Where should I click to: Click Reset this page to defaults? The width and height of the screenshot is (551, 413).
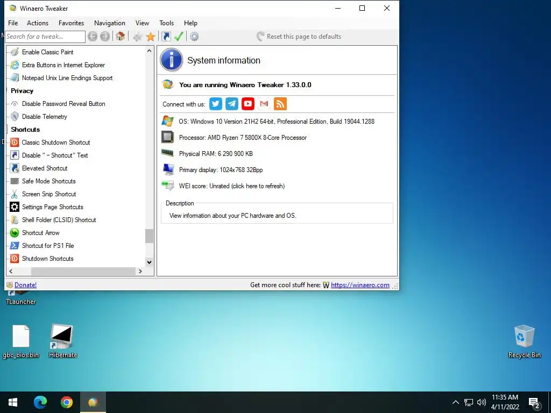299,37
